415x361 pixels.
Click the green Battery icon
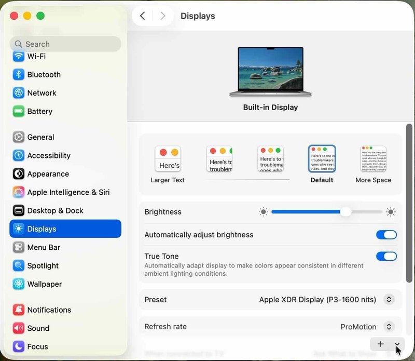[19, 111]
